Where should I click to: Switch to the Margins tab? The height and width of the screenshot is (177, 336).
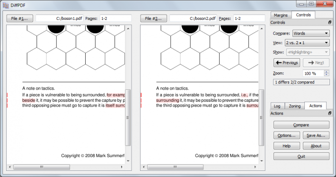click(281, 15)
